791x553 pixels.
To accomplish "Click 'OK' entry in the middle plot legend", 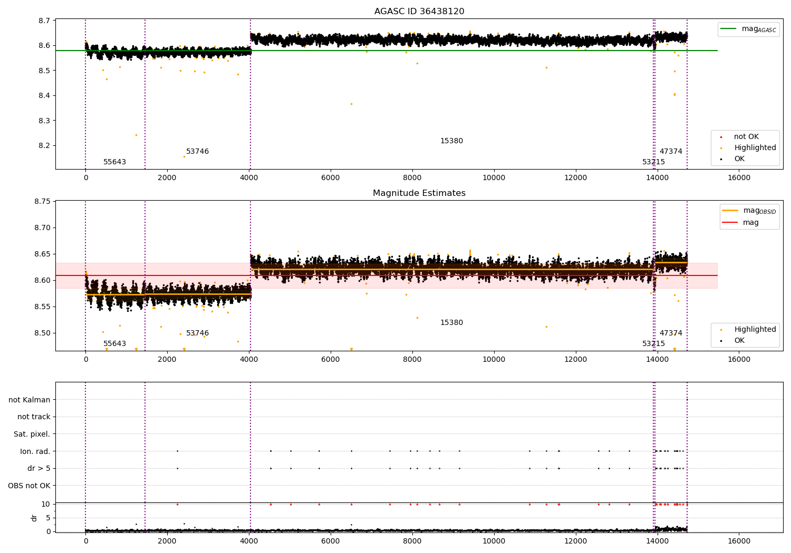I will 739,341.
